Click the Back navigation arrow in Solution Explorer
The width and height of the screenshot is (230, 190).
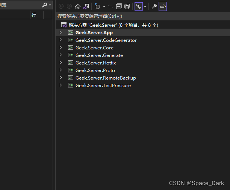coord(61,6)
